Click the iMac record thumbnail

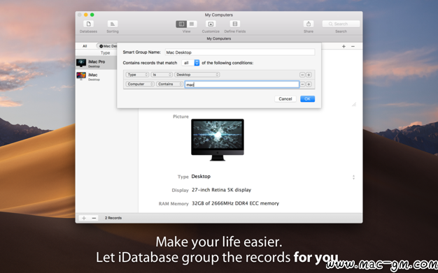(81, 76)
